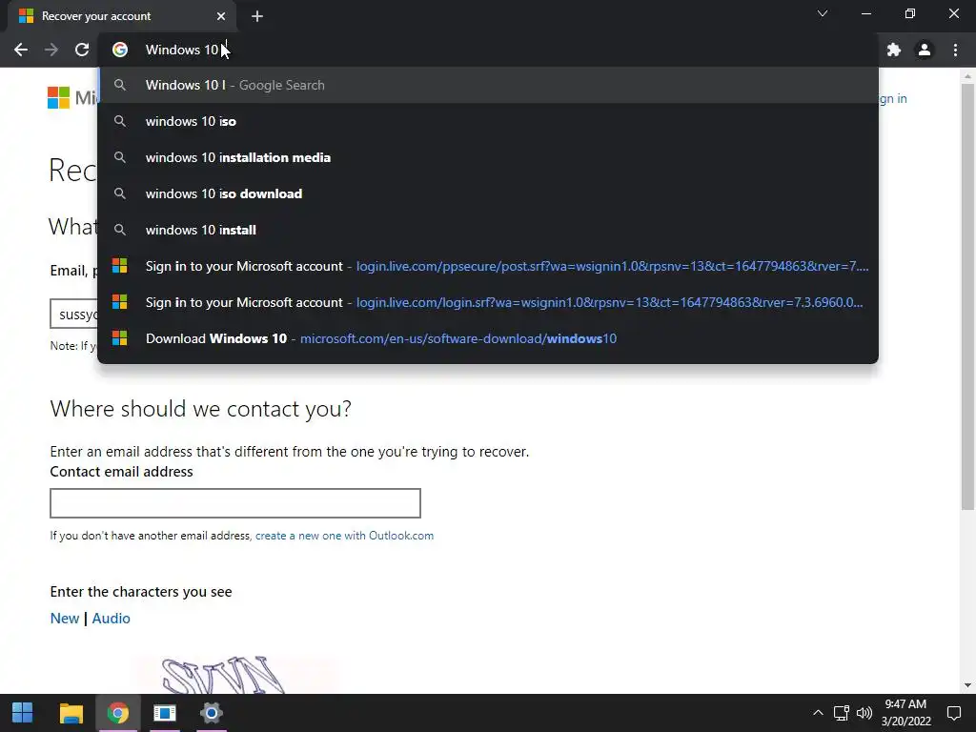Open the login.live.com/login.srf sign-in suggestion

(488, 302)
